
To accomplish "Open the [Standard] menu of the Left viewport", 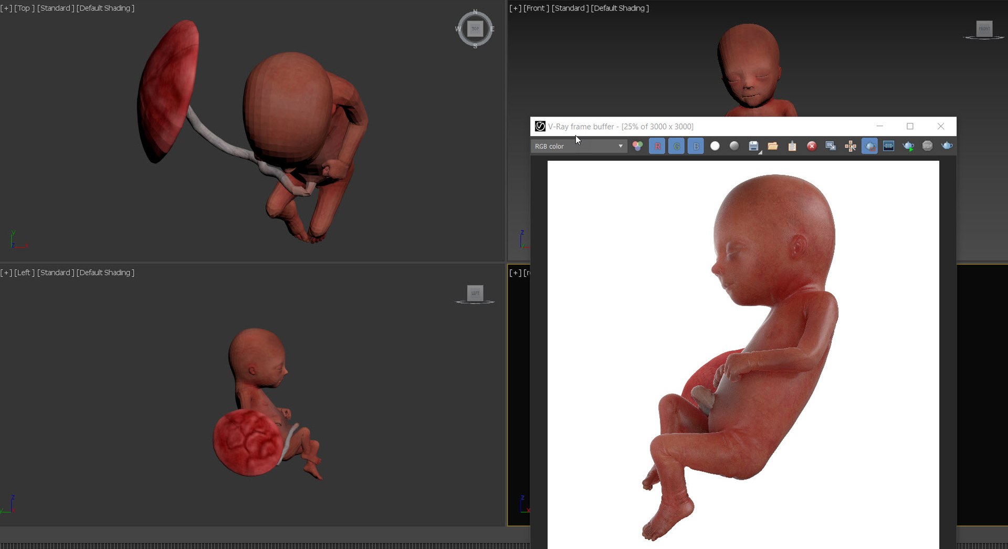I will [x=56, y=273].
